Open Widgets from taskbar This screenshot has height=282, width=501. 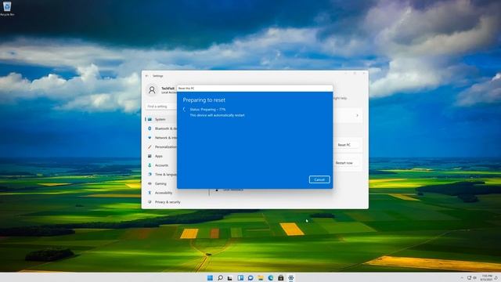[240, 278]
